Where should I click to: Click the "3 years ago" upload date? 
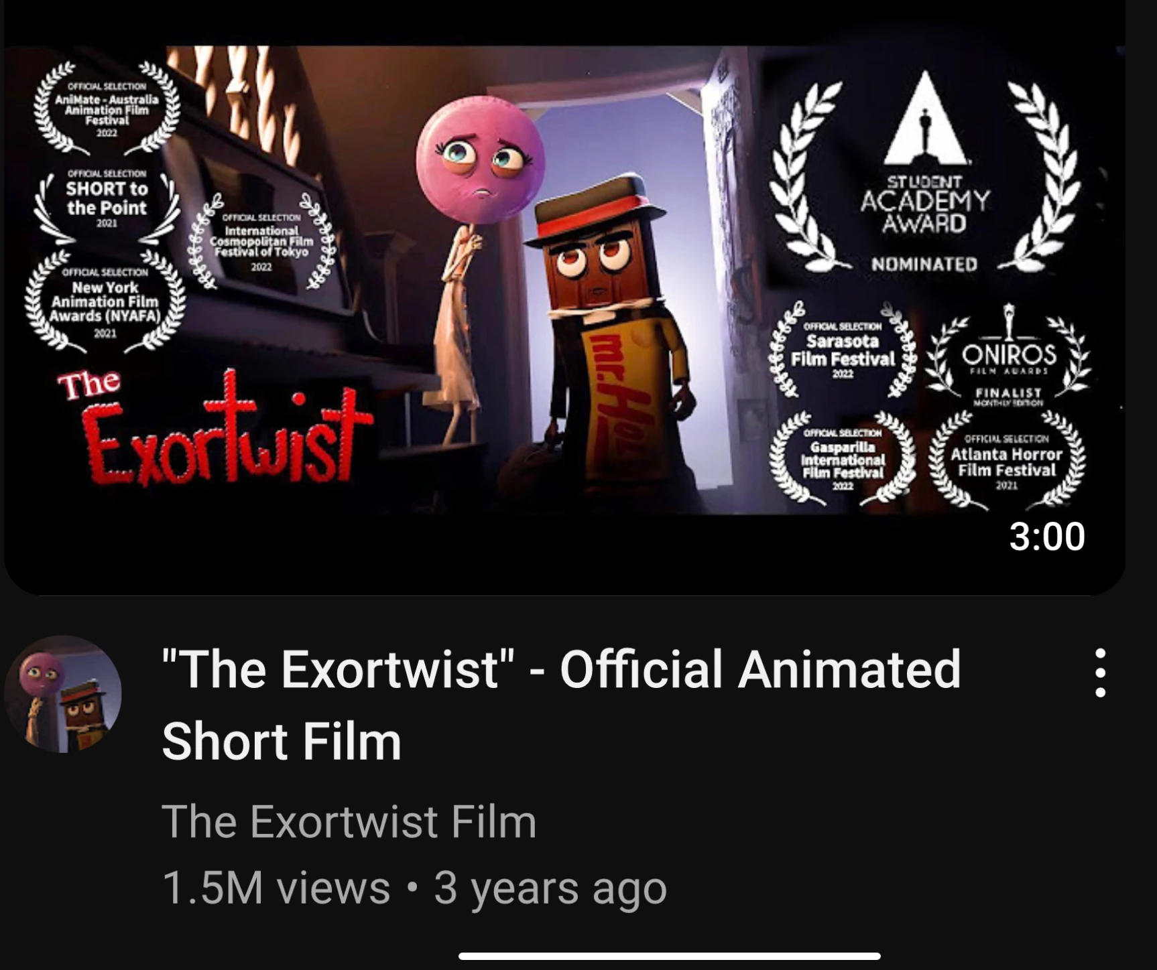pyautogui.click(x=550, y=888)
